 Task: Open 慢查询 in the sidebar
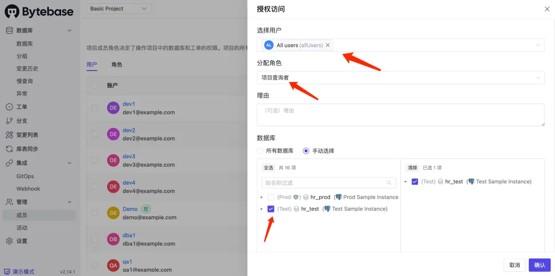coord(25,81)
